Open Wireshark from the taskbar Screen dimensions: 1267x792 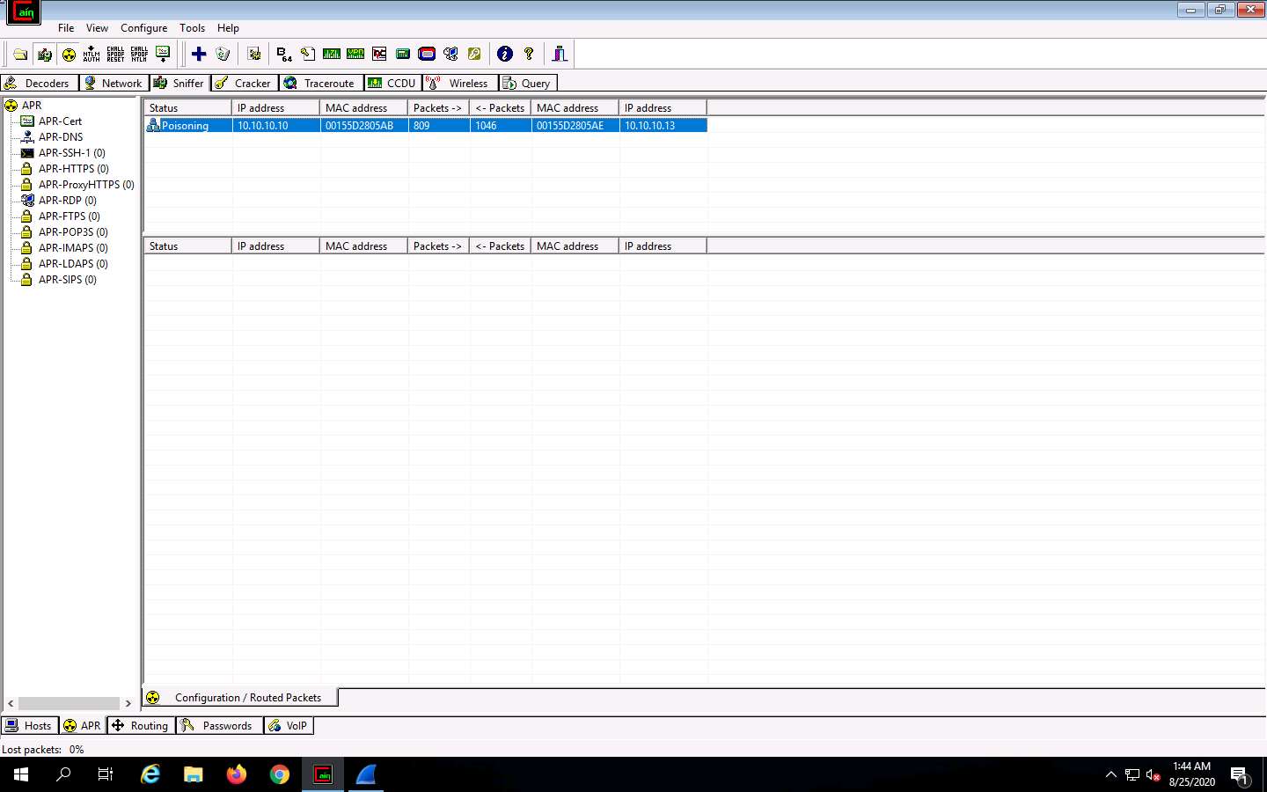[x=366, y=774]
